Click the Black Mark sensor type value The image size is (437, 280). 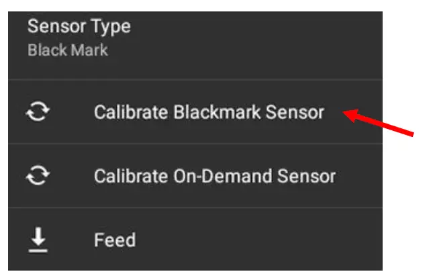pos(68,51)
